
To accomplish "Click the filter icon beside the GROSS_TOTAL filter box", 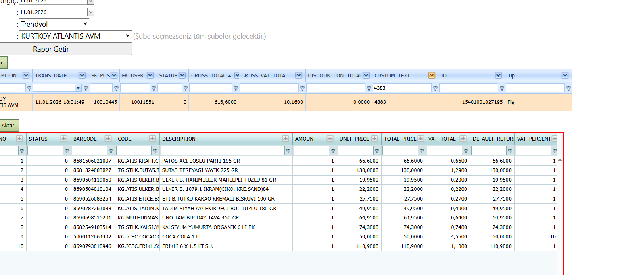I will (x=236, y=88).
